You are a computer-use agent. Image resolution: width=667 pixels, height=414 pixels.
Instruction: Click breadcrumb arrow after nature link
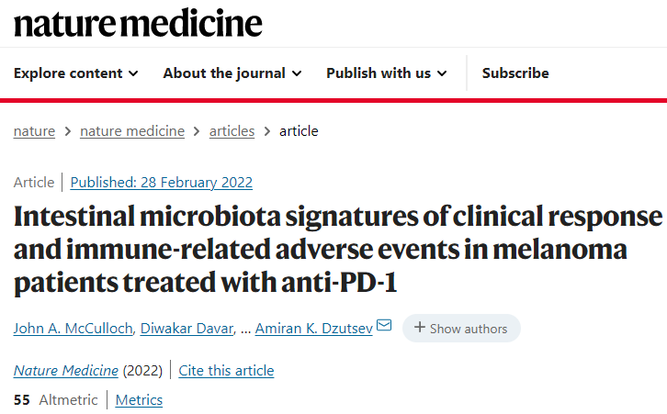pyautogui.click(x=68, y=131)
